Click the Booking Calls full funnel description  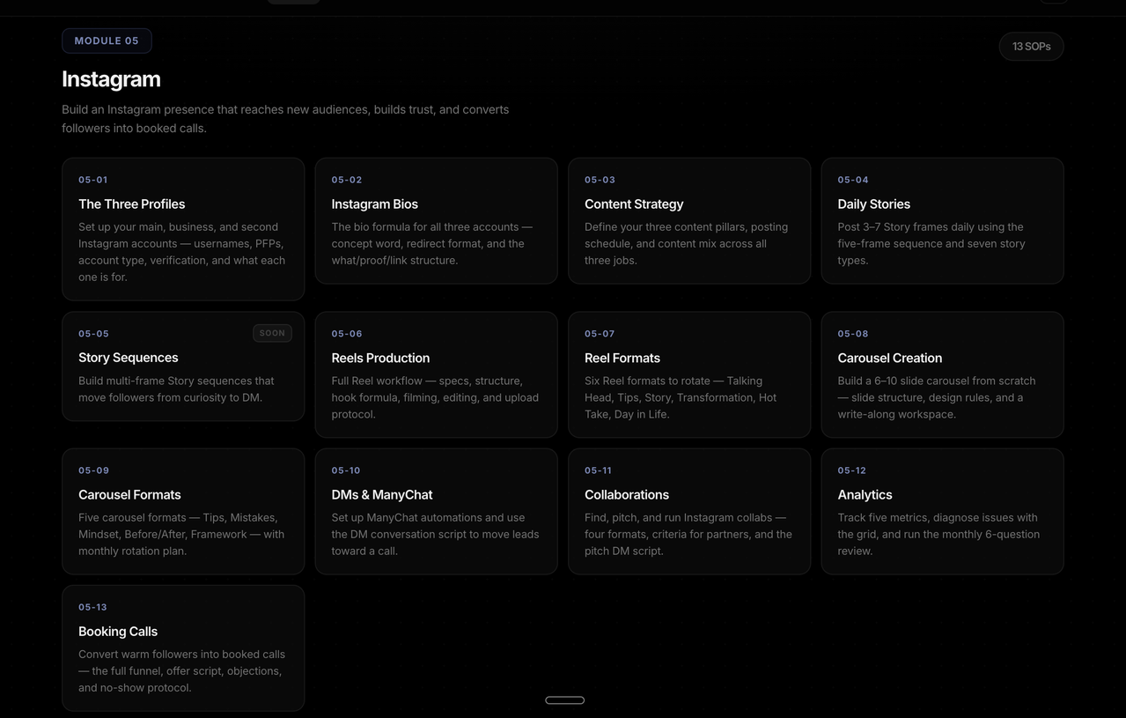click(x=181, y=670)
